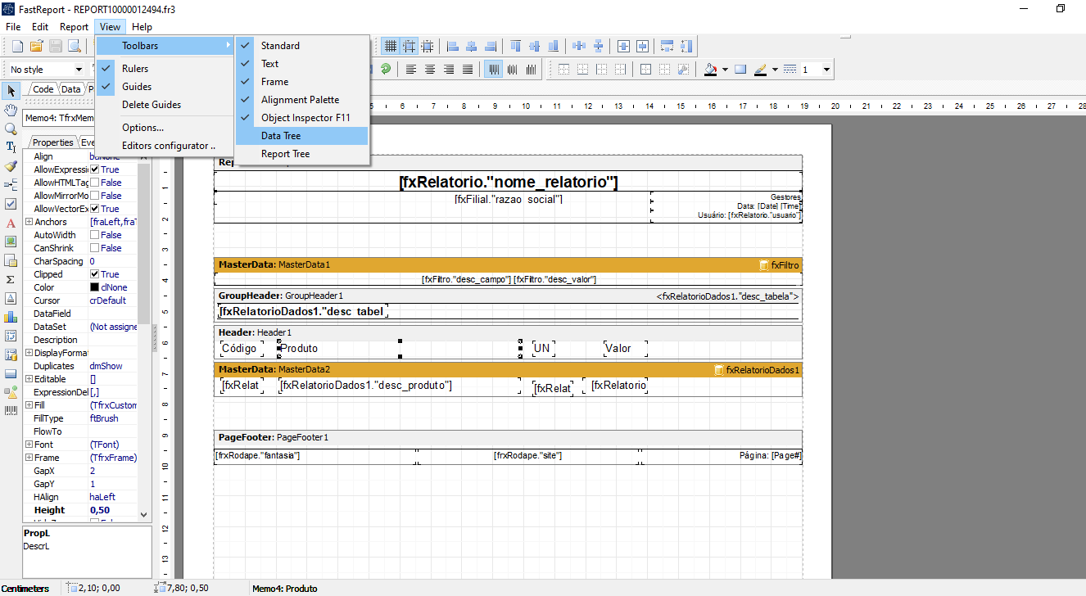
Task: Click the New Report icon
Action: click(x=17, y=46)
